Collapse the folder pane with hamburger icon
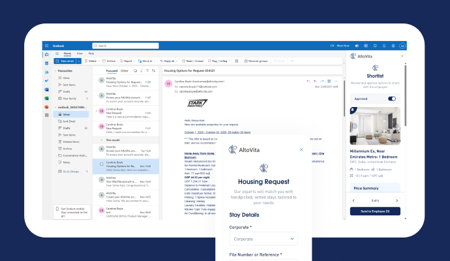Viewport: 450px width, 261px height. (x=57, y=54)
